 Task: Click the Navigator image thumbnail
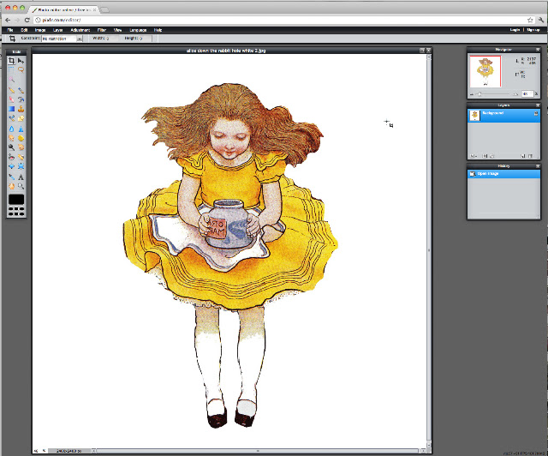tap(485, 71)
